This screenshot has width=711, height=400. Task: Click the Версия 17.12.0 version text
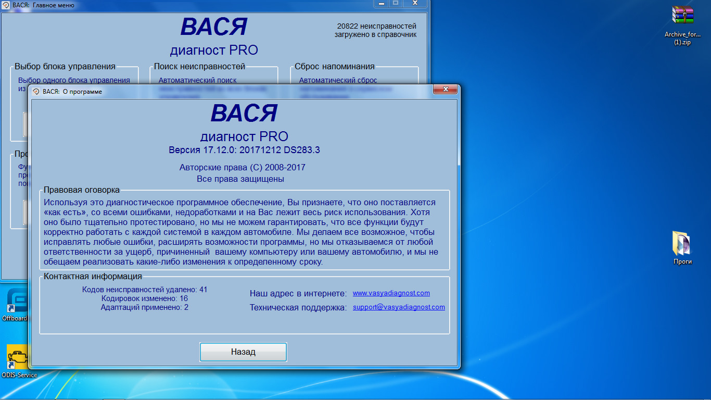244,151
